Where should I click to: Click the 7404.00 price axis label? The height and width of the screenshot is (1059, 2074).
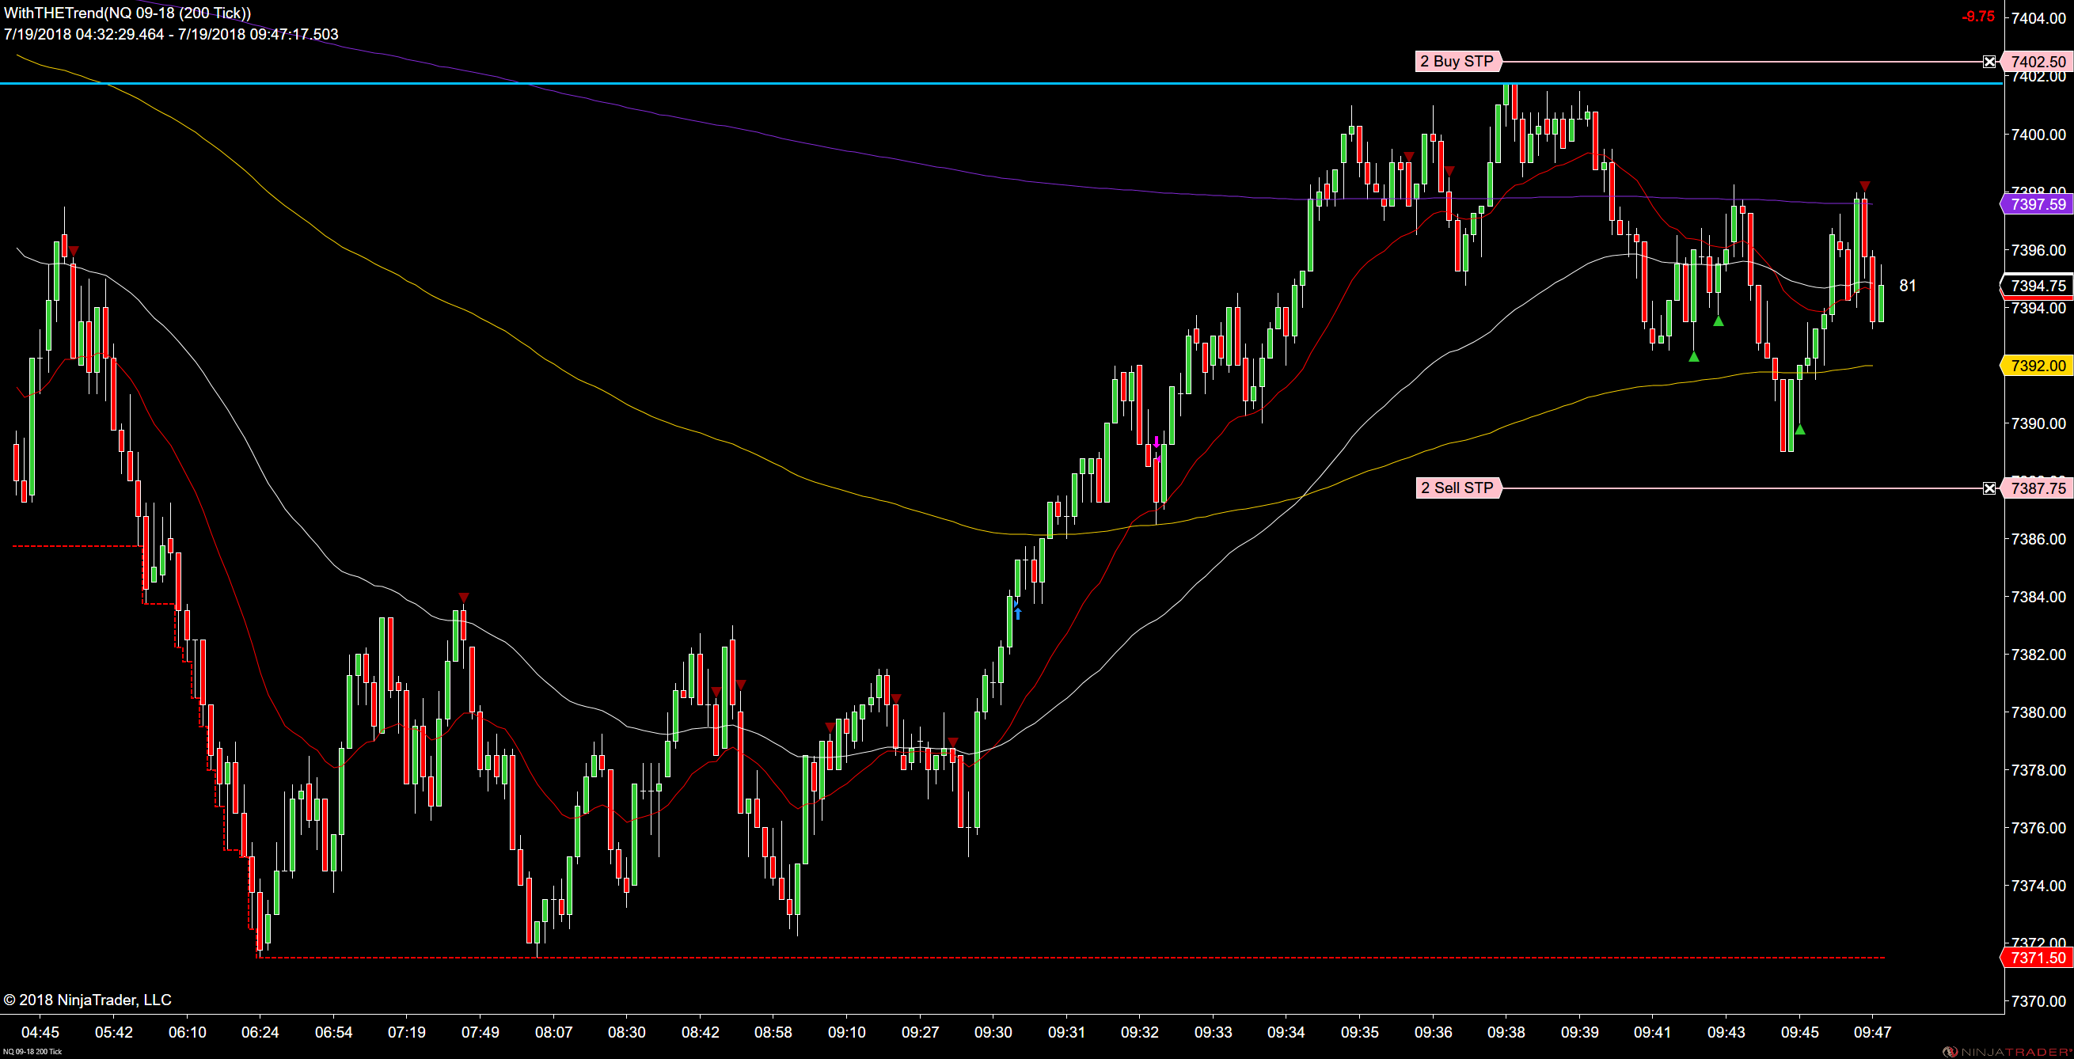coord(2038,18)
